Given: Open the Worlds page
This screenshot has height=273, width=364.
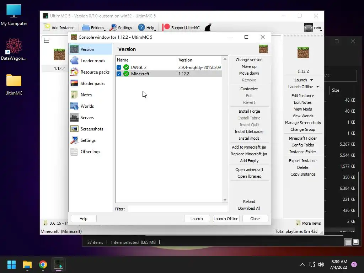Looking at the screenshot, I should click(91, 106).
